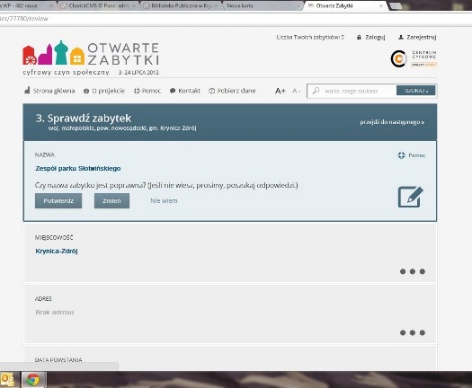472x388 pixels.
Task: Open Pomoc help in the Nazwa panel
Action: 412,155
